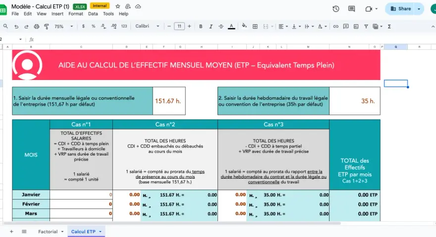Increase decimal places

114,26
